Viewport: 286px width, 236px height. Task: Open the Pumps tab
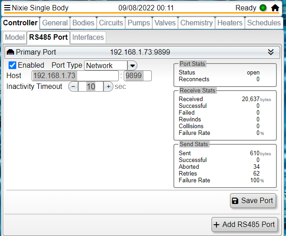tap(139, 23)
